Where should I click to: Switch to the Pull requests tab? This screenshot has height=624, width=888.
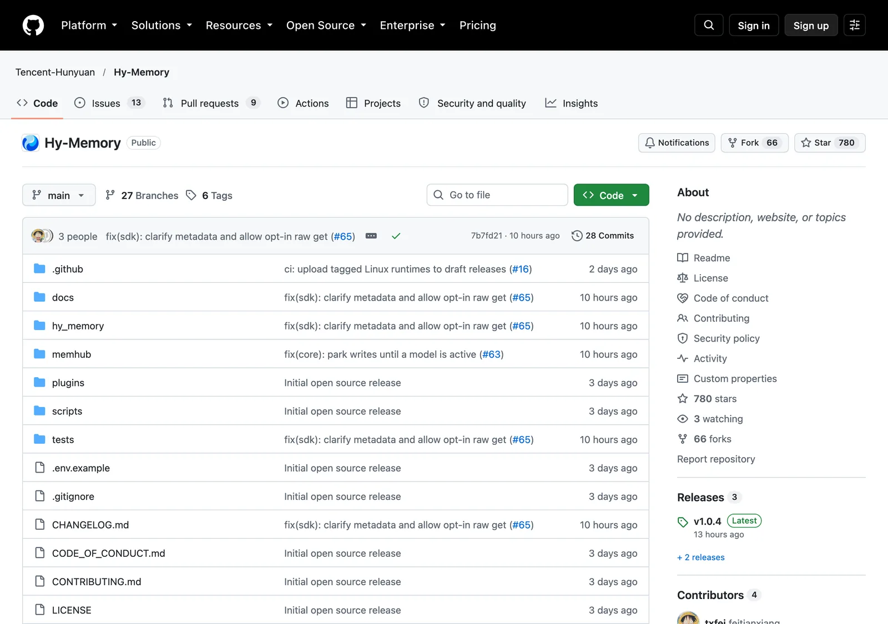tap(211, 103)
